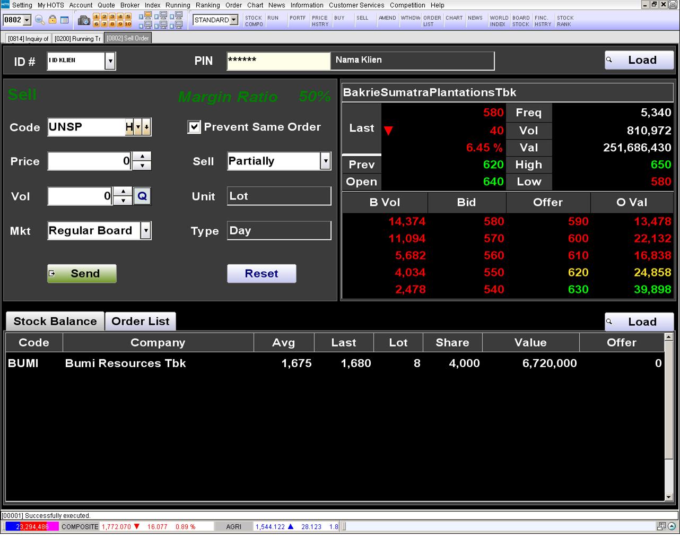
Task: Click the Company column header
Action: (x=158, y=343)
